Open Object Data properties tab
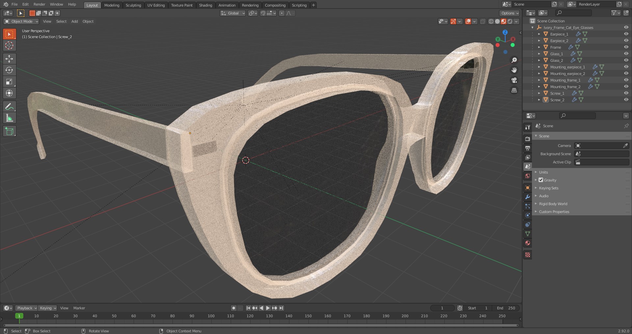Viewport: 632px width, 334px height. point(528,234)
